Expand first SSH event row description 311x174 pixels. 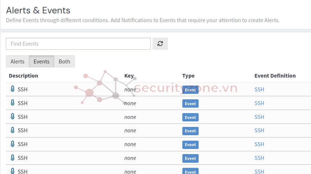click(22, 90)
